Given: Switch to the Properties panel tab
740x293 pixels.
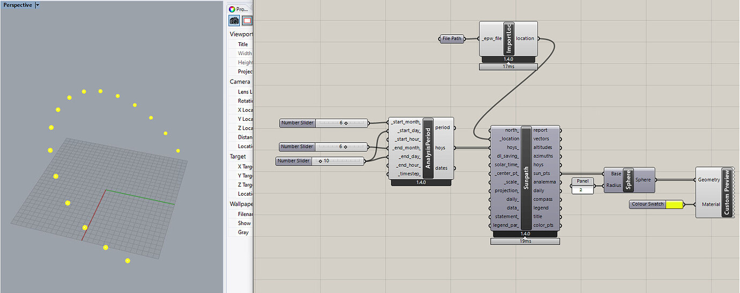Looking at the screenshot, I should (x=239, y=9).
